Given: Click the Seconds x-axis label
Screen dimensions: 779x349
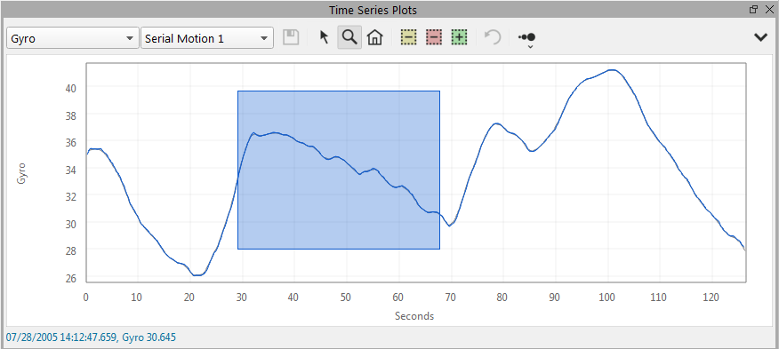Looking at the screenshot, I should [x=414, y=316].
